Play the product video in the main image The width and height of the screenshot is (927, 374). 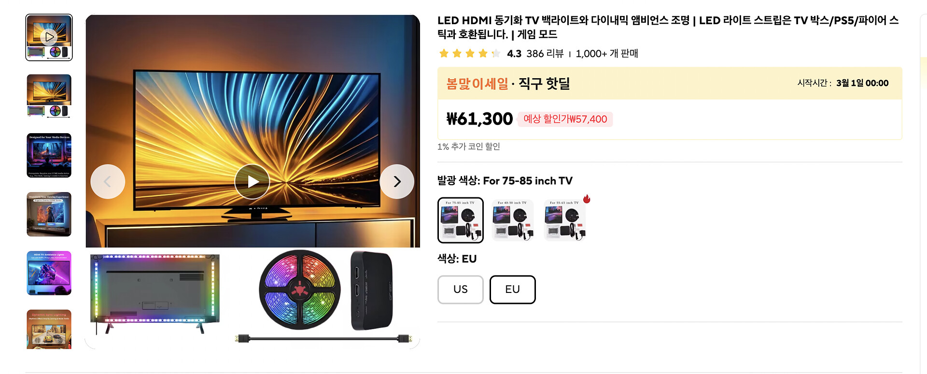(x=252, y=181)
